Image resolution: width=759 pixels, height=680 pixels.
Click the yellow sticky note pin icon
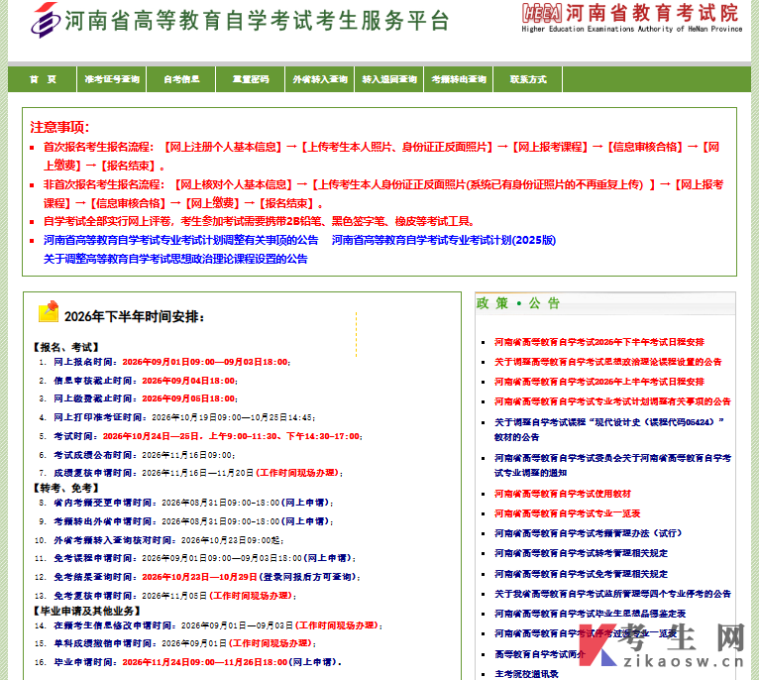pos(49,311)
